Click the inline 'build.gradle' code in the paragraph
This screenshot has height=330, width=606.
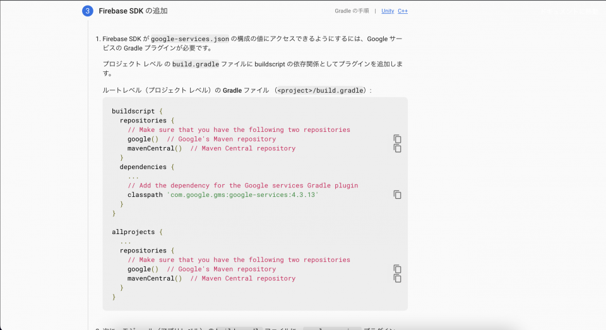196,64
